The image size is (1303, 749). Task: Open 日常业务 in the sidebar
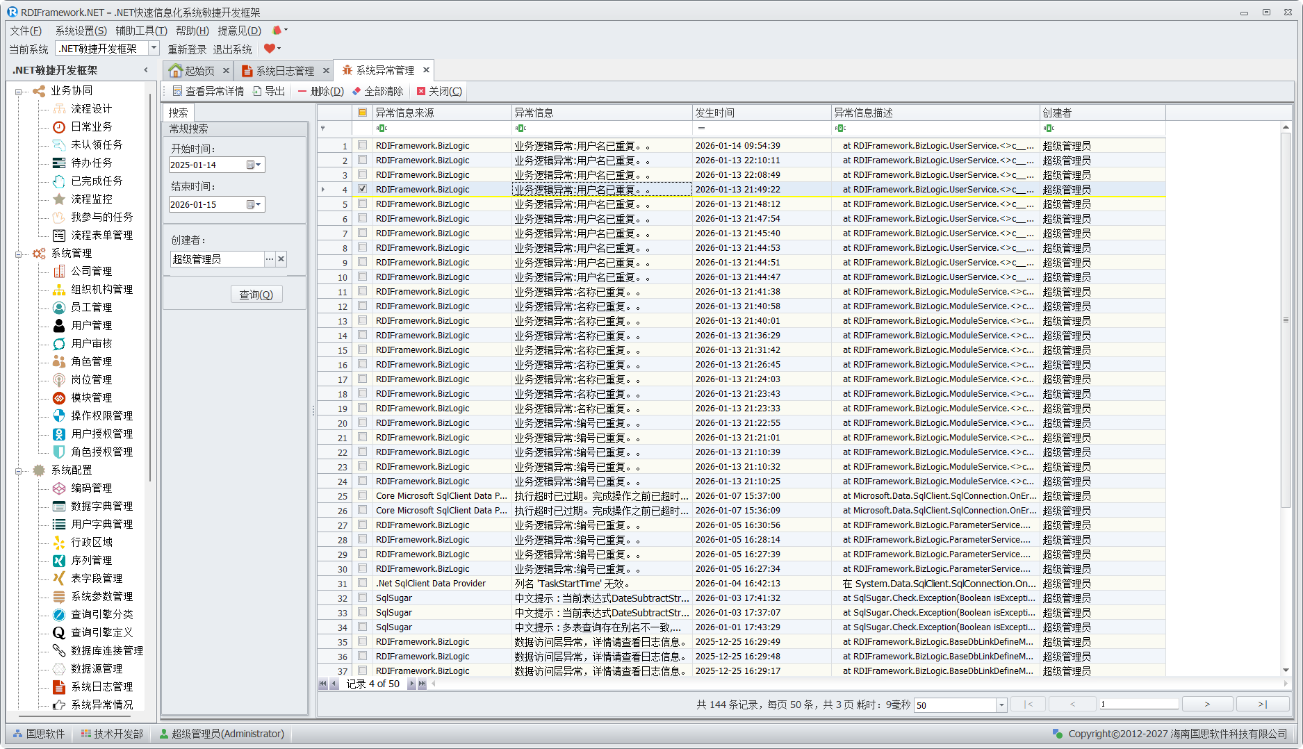(x=91, y=126)
